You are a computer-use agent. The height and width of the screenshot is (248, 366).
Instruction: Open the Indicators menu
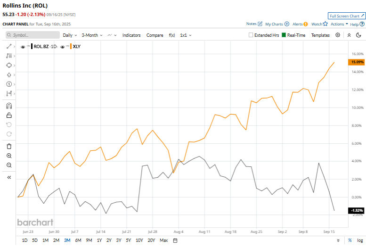(x=131, y=35)
